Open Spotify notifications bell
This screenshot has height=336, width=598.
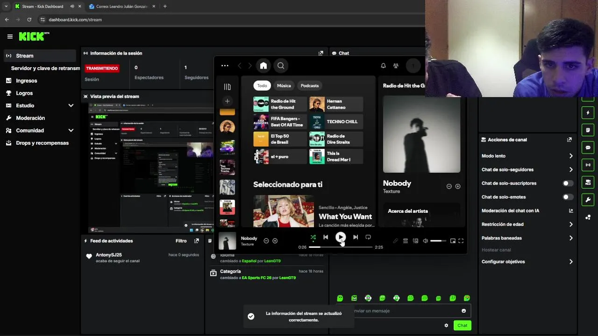(383, 66)
